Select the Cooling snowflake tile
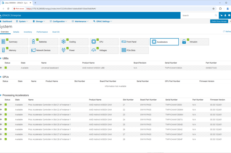The height and width of the screenshot is (153, 231). [74, 42]
